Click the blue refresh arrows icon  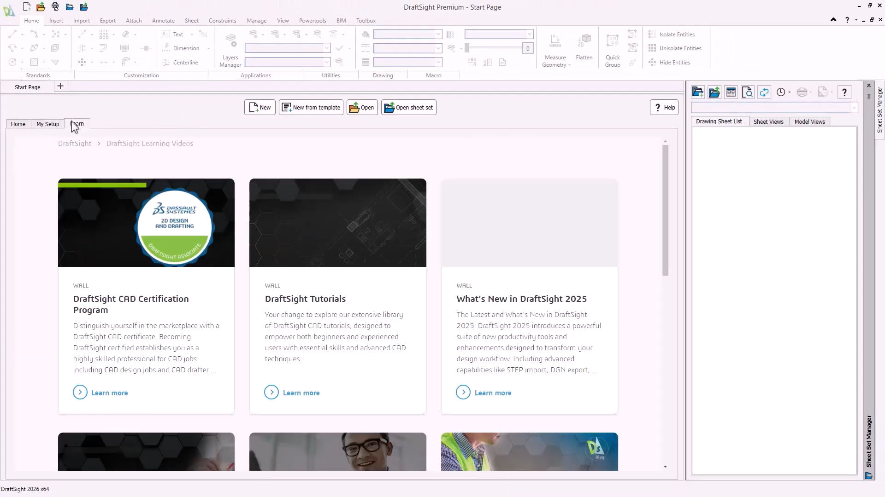pyautogui.click(x=764, y=92)
